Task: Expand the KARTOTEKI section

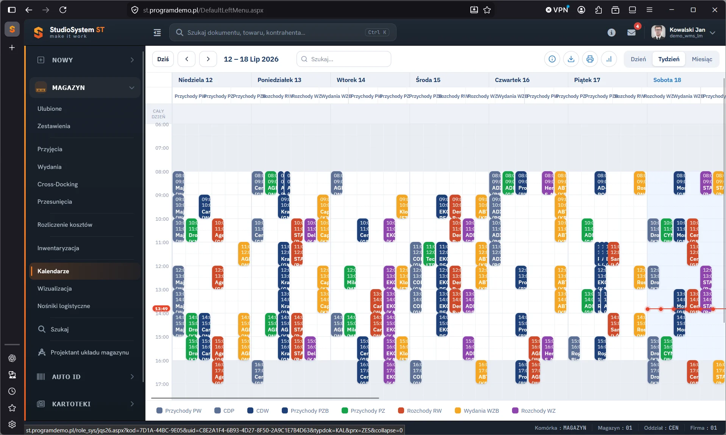Action: (x=85, y=404)
